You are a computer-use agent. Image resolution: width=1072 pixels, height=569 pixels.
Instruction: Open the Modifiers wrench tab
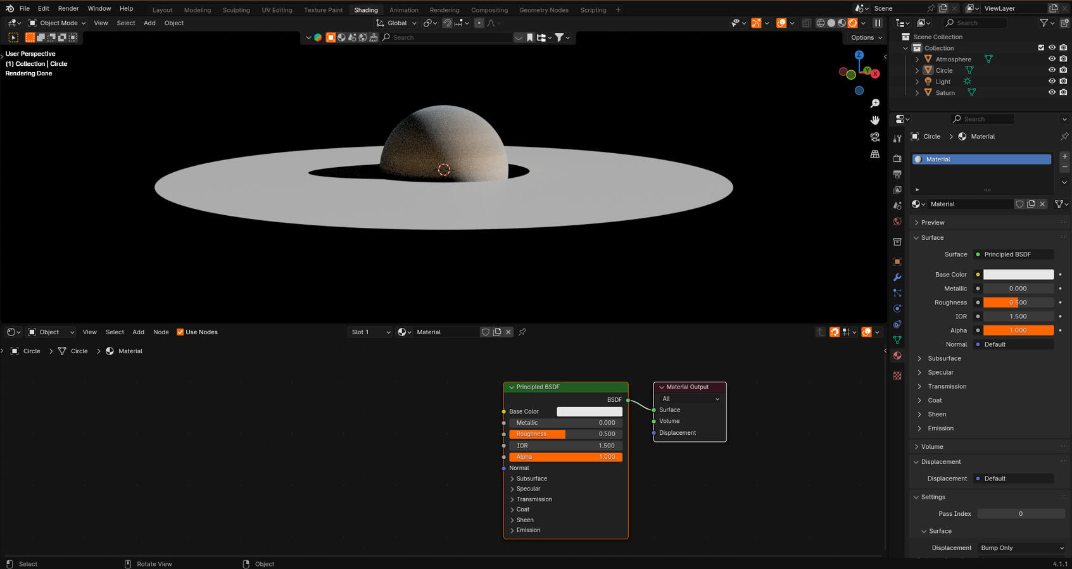coord(897,277)
